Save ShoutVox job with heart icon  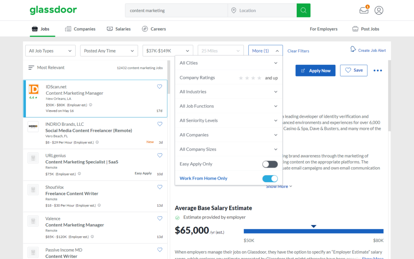pyautogui.click(x=160, y=187)
